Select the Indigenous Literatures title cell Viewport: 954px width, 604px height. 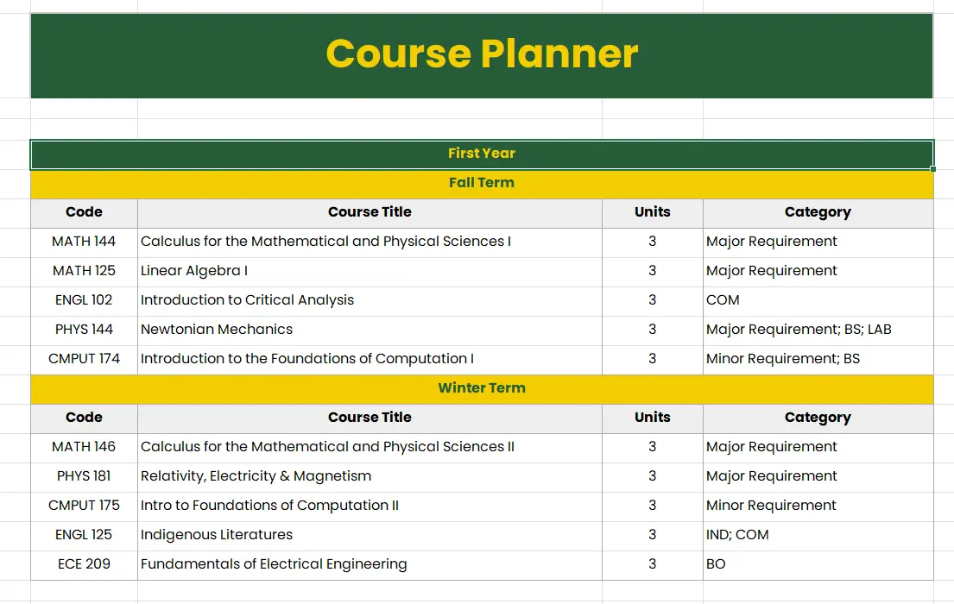(x=369, y=535)
